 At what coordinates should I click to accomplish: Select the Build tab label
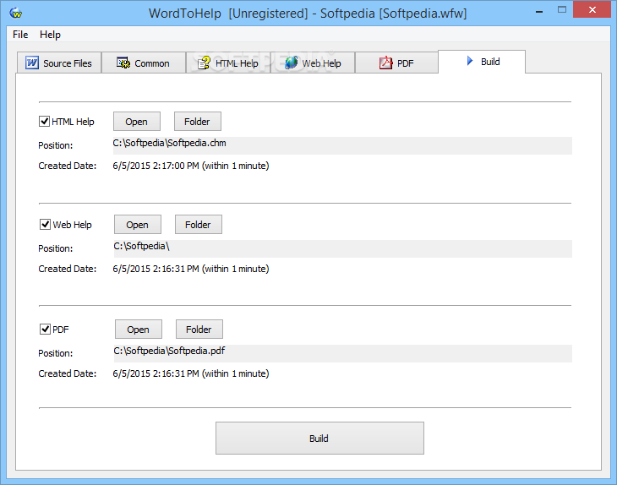[490, 62]
